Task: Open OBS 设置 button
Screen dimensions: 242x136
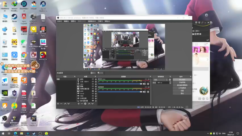Action: pyautogui.click(x=182, y=91)
